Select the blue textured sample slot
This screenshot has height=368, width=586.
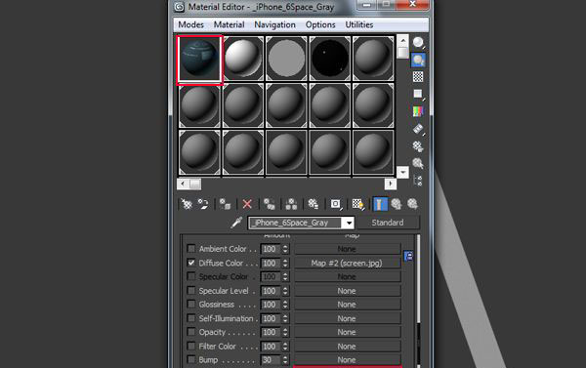click(x=199, y=59)
